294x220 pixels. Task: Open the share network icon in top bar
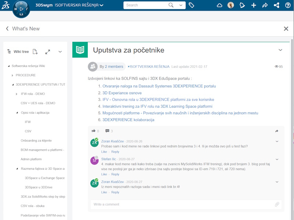click(x=277, y=5)
